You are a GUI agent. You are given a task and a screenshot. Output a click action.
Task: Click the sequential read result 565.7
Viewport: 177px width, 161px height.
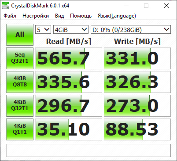tap(69, 58)
